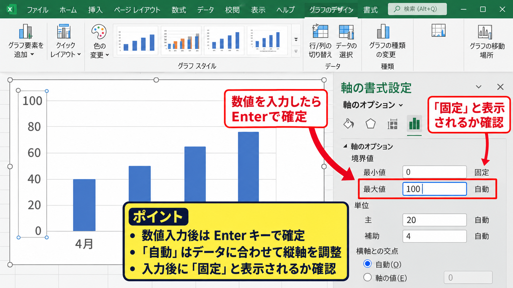Click 行/列の切り替え icon

[320, 31]
